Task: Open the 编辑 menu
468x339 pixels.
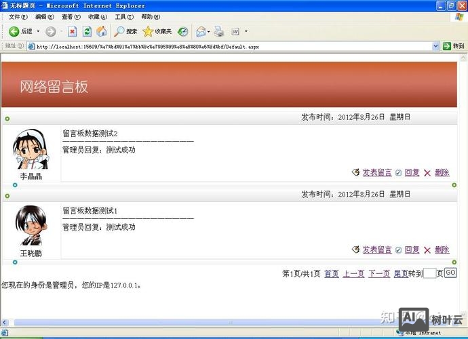Action: tap(45, 17)
